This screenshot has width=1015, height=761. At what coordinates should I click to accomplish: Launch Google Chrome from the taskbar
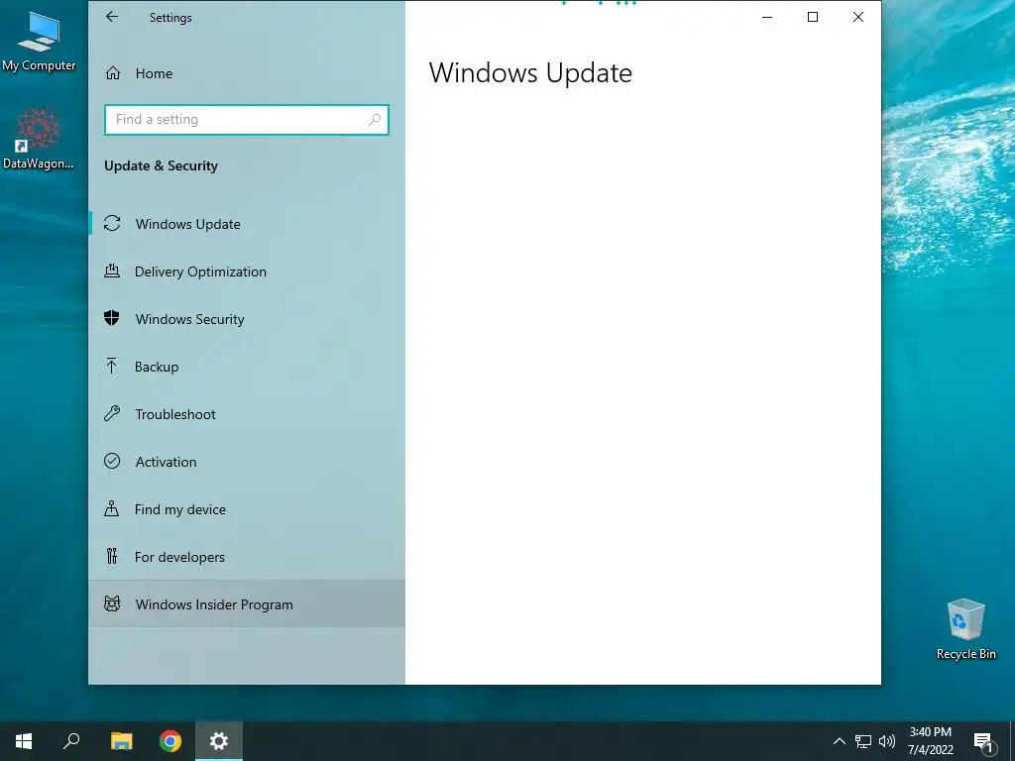(x=170, y=741)
